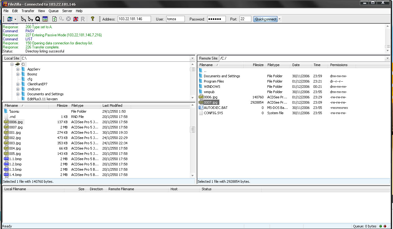This screenshot has height=229, width=393.
Task: Sort remote list by Permissions column
Action: [342, 65]
